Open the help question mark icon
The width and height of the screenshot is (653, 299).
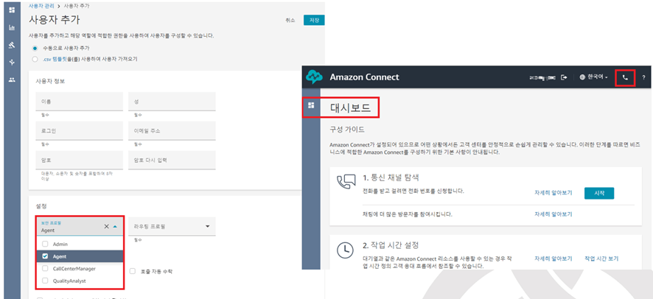click(x=643, y=77)
